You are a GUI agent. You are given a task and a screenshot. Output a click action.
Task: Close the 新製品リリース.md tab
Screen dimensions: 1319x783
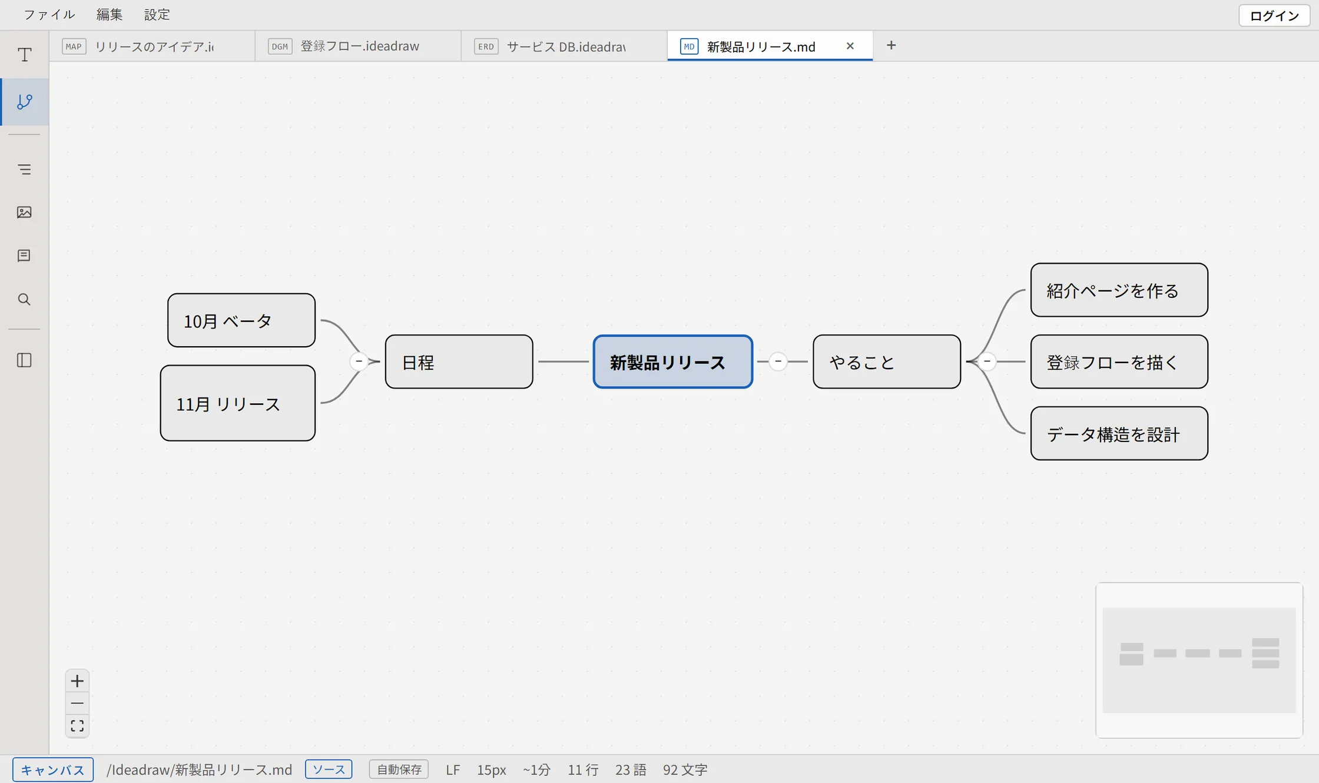click(850, 46)
